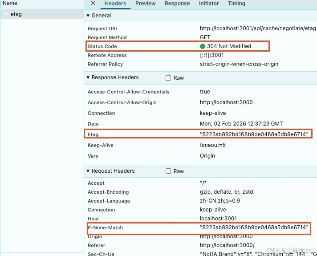Click the Status Code label
The image size is (317, 256).
pos(102,46)
